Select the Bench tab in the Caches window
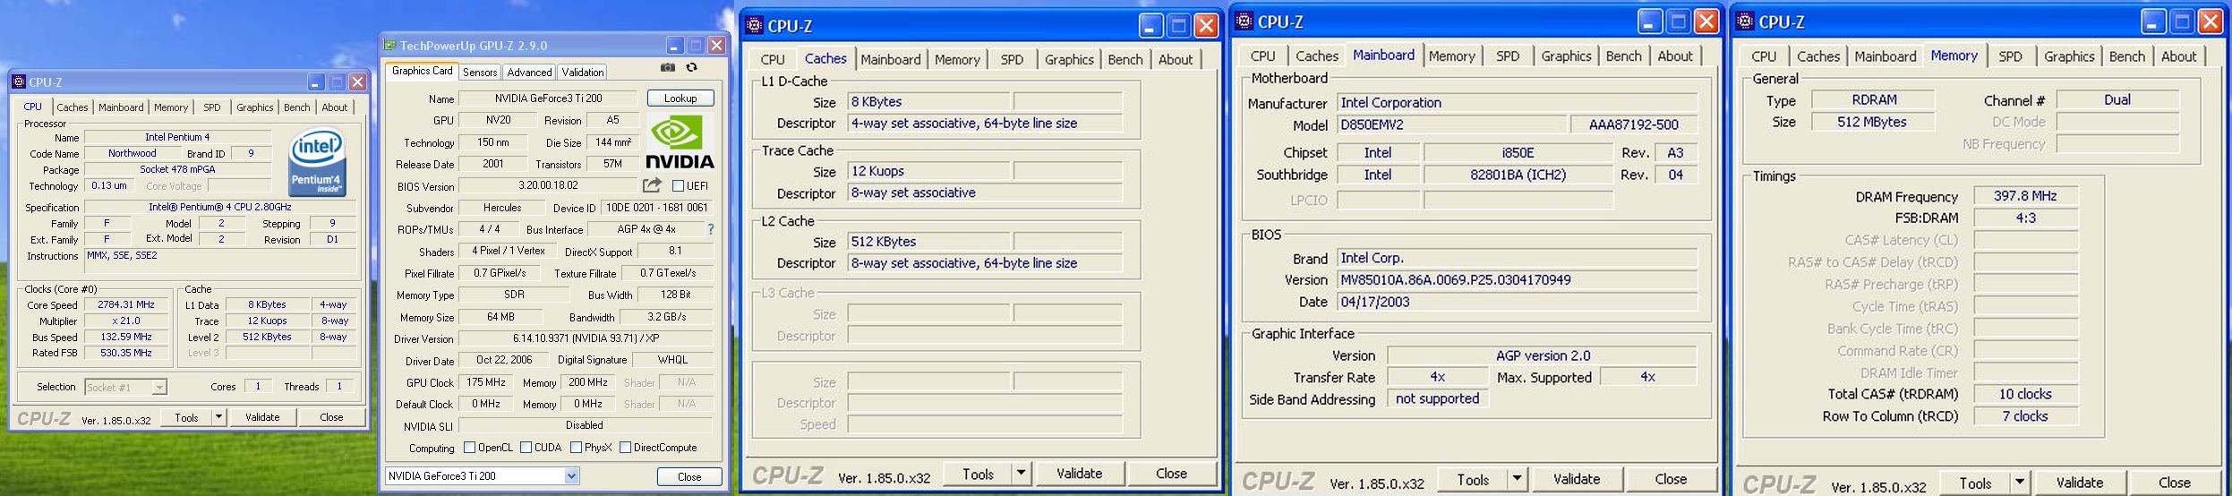 pos(1125,60)
